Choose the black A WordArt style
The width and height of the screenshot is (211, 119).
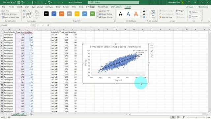point(120,14)
